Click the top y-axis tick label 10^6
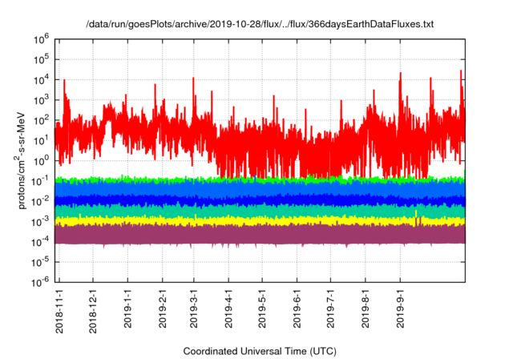 point(42,38)
